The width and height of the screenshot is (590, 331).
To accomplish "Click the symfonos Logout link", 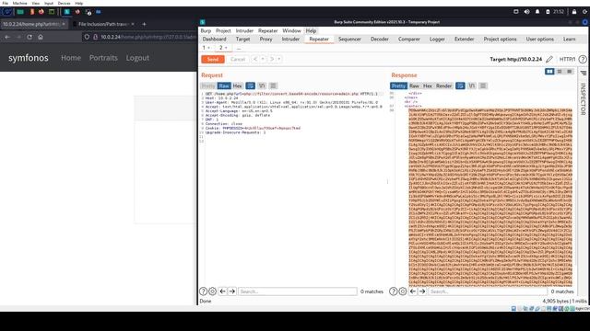I will pyautogui.click(x=137, y=58).
